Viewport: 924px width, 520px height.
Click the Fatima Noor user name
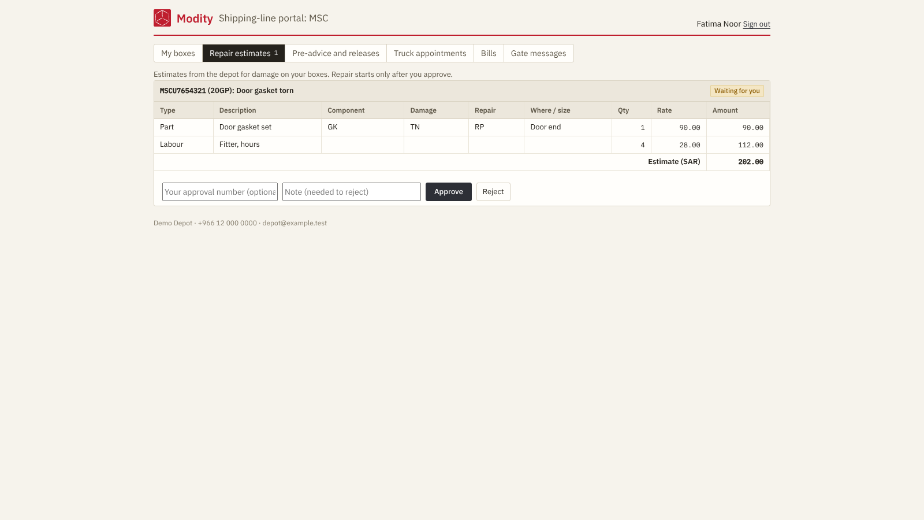(718, 24)
